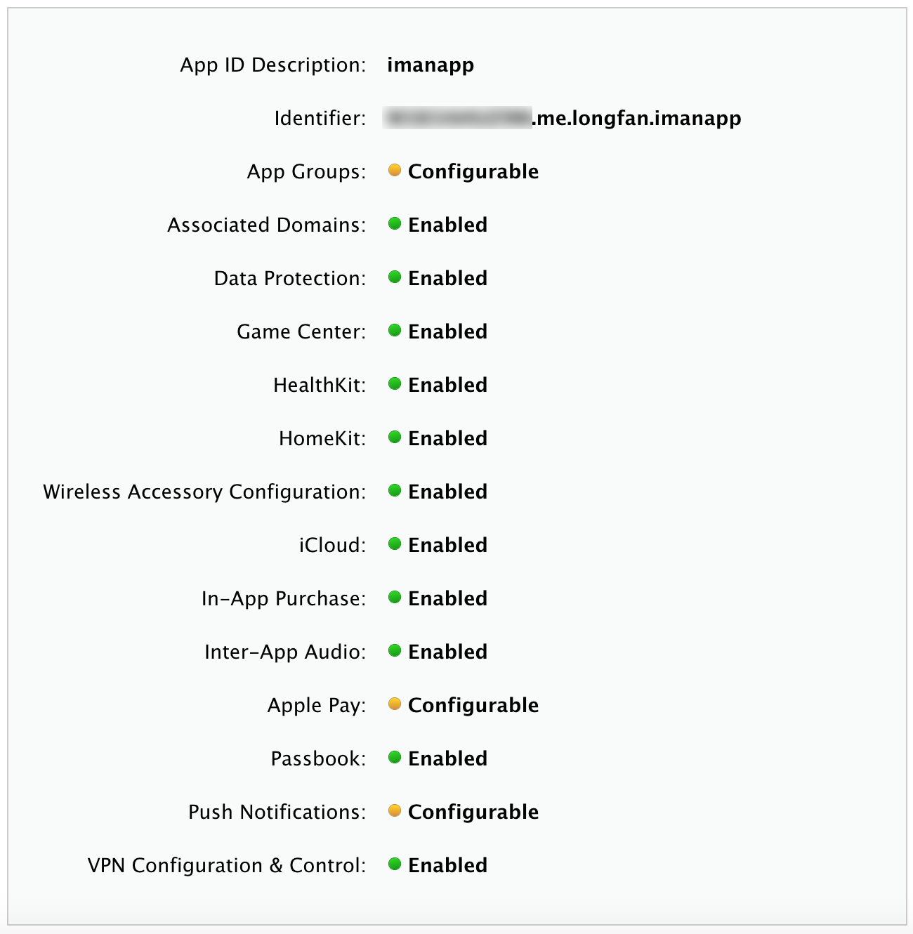Image resolution: width=913 pixels, height=934 pixels.
Task: Click the orange App Groups status dot
Action: (x=395, y=170)
